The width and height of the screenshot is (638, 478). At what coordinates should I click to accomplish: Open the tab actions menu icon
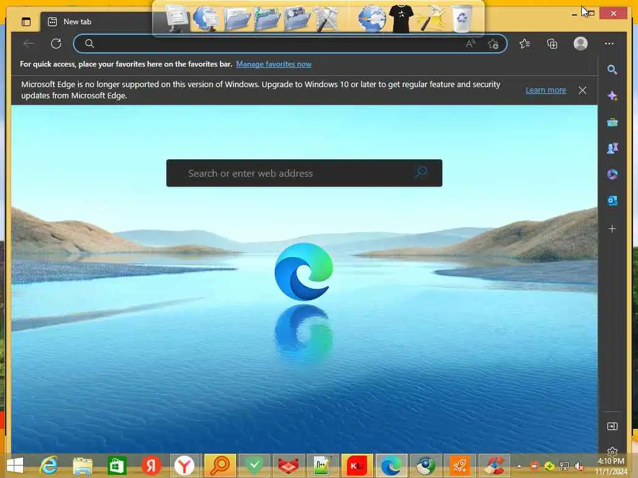point(26,22)
